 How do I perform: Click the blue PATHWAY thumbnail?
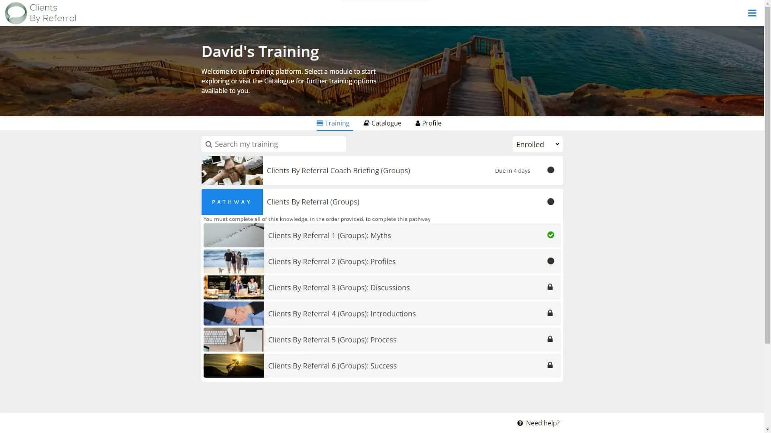(232, 202)
